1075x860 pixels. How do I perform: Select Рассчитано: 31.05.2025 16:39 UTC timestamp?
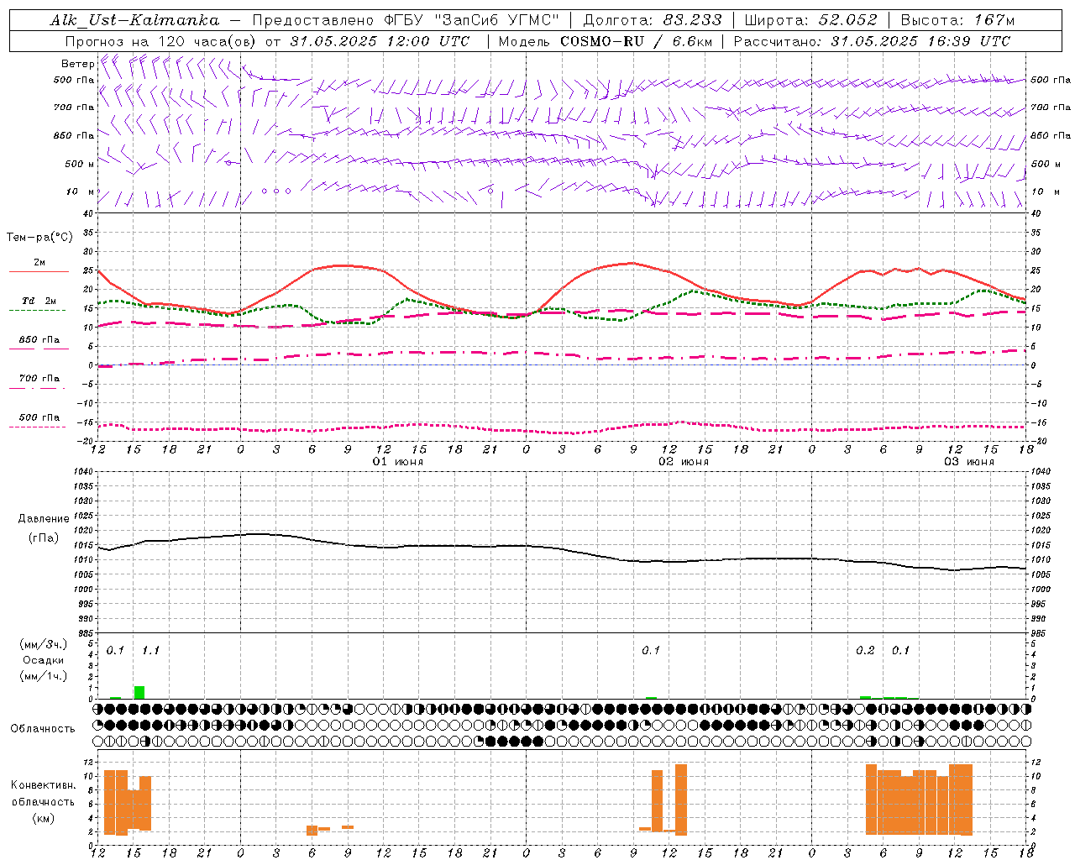pyautogui.click(x=872, y=41)
